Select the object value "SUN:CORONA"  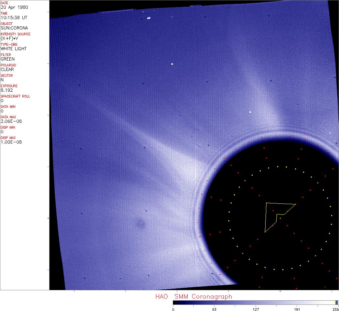(x=14, y=28)
